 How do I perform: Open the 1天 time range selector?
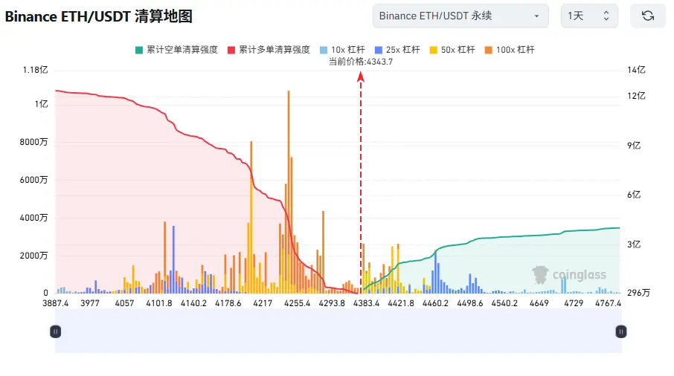pyautogui.click(x=589, y=16)
